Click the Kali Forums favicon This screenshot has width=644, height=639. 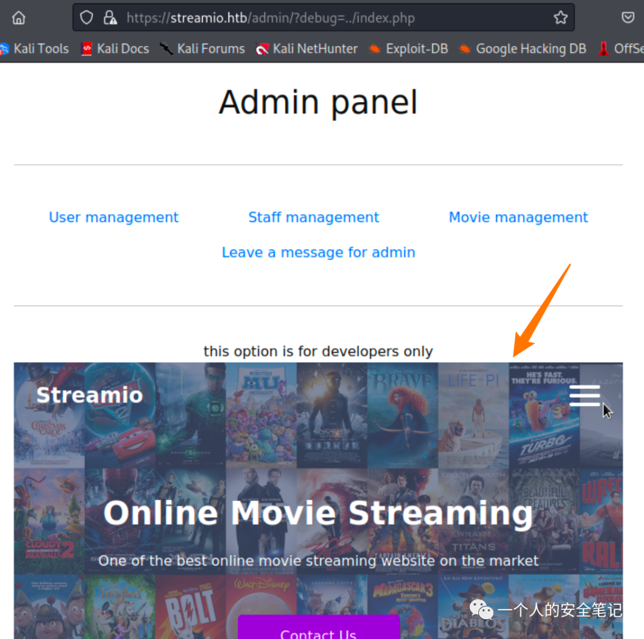coord(166,49)
